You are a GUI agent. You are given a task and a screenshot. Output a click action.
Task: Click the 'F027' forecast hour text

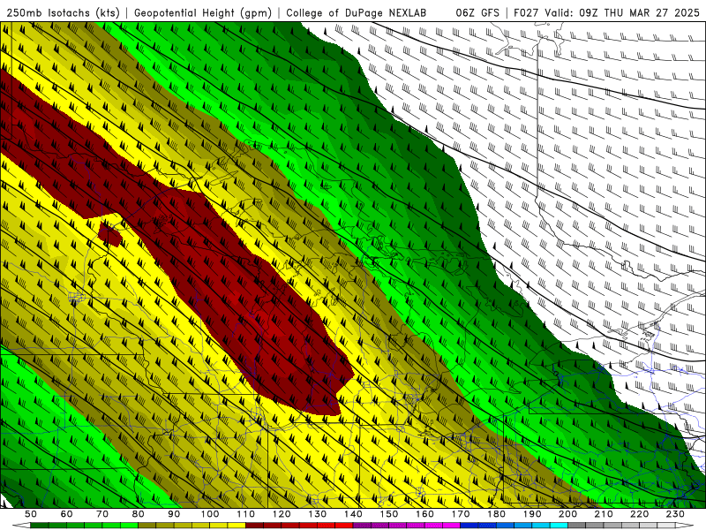pyautogui.click(x=527, y=12)
